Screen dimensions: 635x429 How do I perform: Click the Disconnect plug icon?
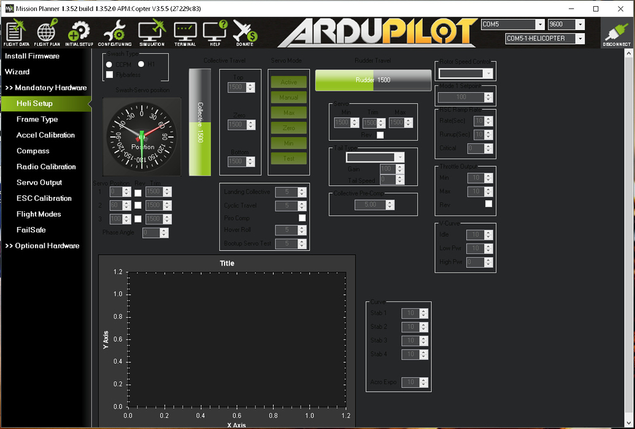617,32
